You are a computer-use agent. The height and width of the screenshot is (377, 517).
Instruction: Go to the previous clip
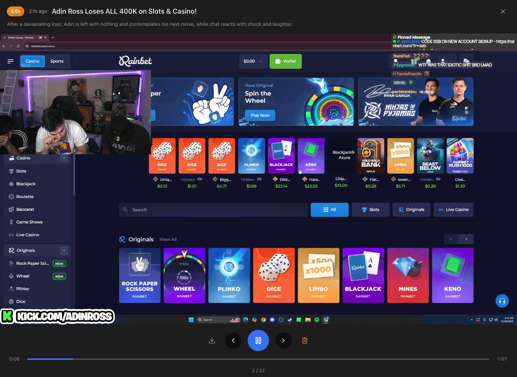pos(233,341)
